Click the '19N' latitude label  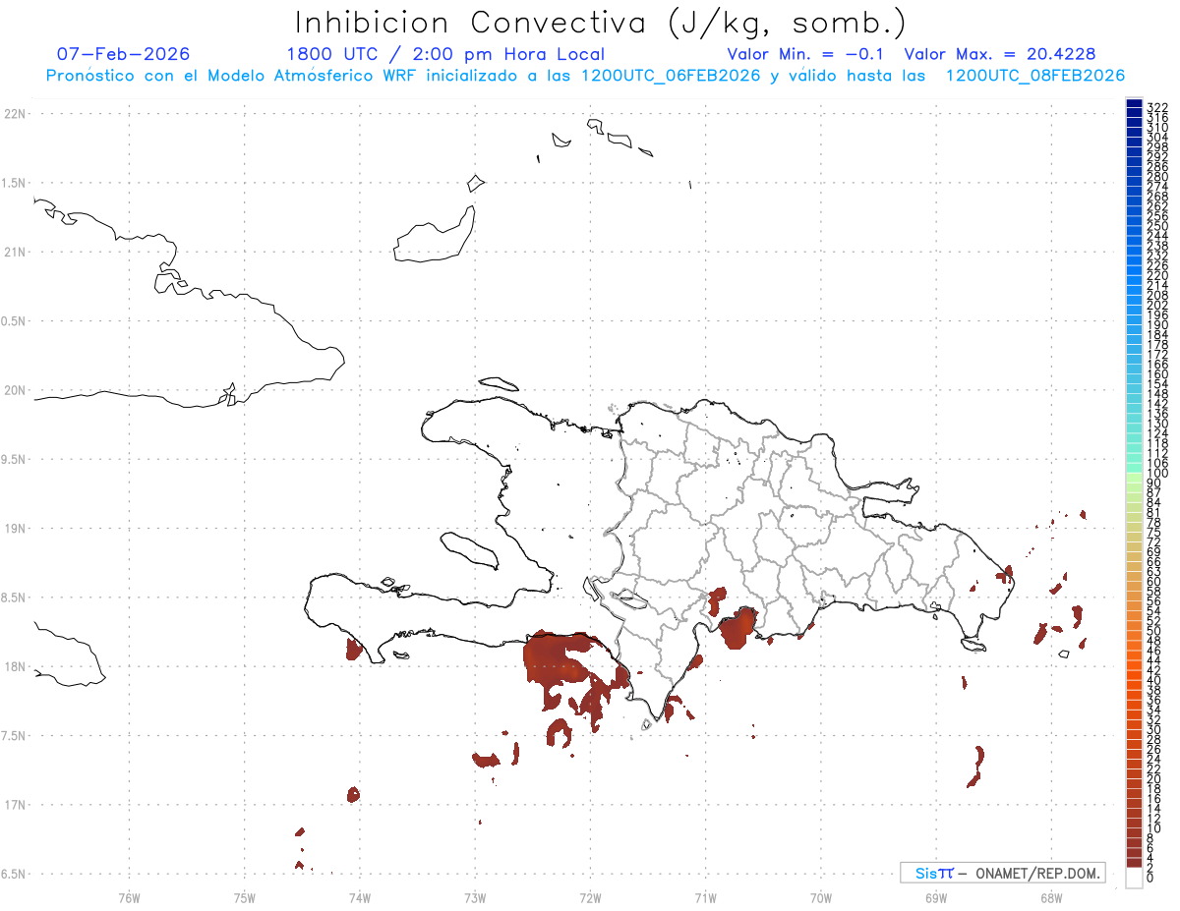(14, 528)
